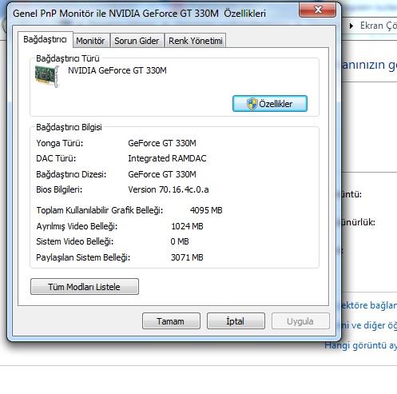Click the 4095 MB total graphics memory value
The height and width of the screenshot is (394, 397).
[x=206, y=210]
